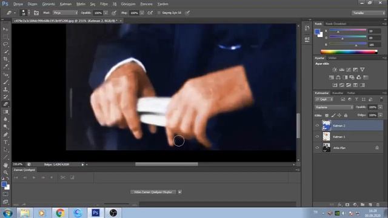Screen dimensions: 388x218
Task: Select the Spot Healing Brush tool
Action: coord(5,74)
